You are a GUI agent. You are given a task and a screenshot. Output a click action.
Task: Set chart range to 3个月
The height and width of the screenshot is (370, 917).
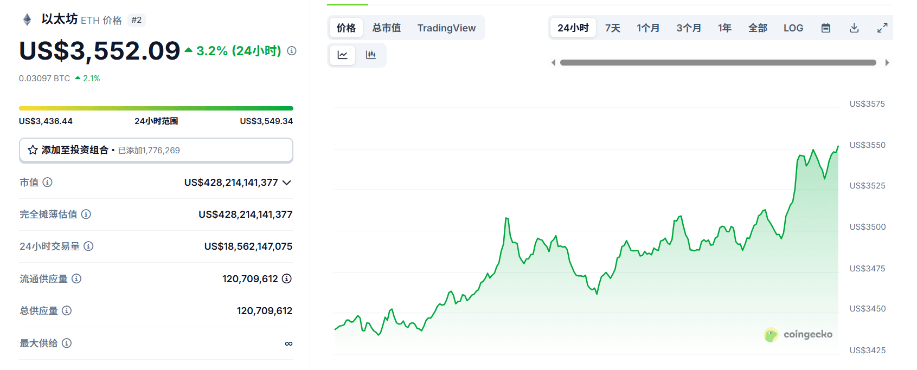tap(689, 28)
